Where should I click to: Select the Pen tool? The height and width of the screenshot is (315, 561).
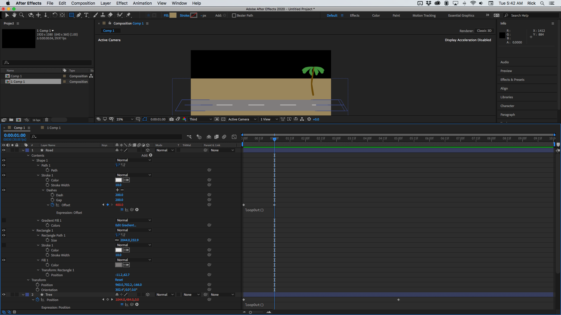click(x=79, y=15)
